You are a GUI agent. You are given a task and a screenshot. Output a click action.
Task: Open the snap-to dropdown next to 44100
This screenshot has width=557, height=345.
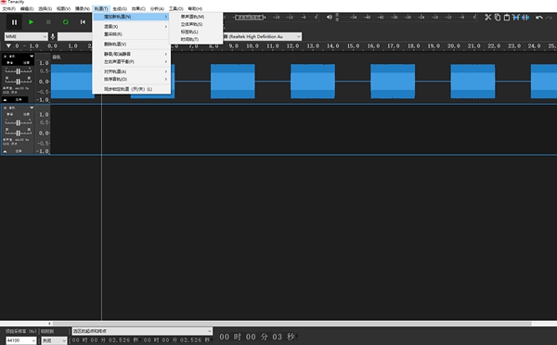coord(54,340)
